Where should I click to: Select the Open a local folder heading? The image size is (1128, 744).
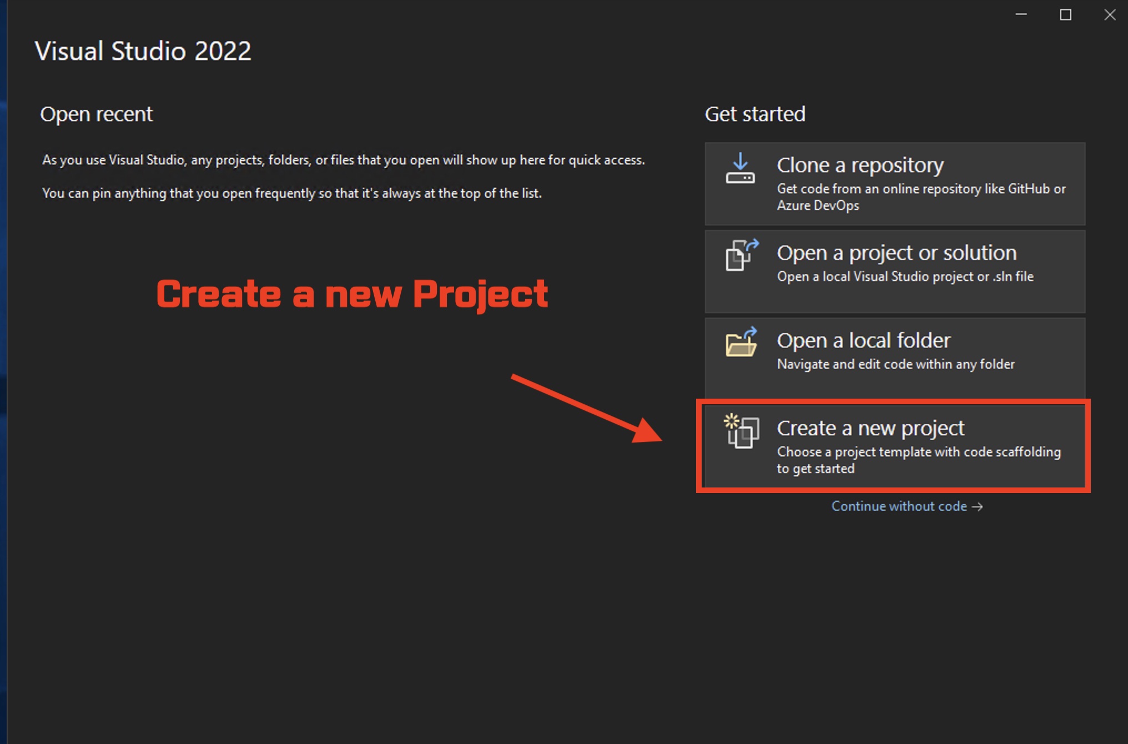coord(864,340)
